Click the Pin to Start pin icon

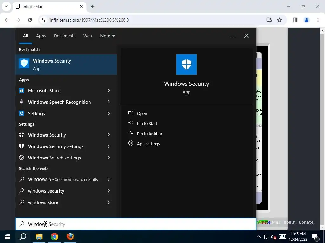pos(130,123)
